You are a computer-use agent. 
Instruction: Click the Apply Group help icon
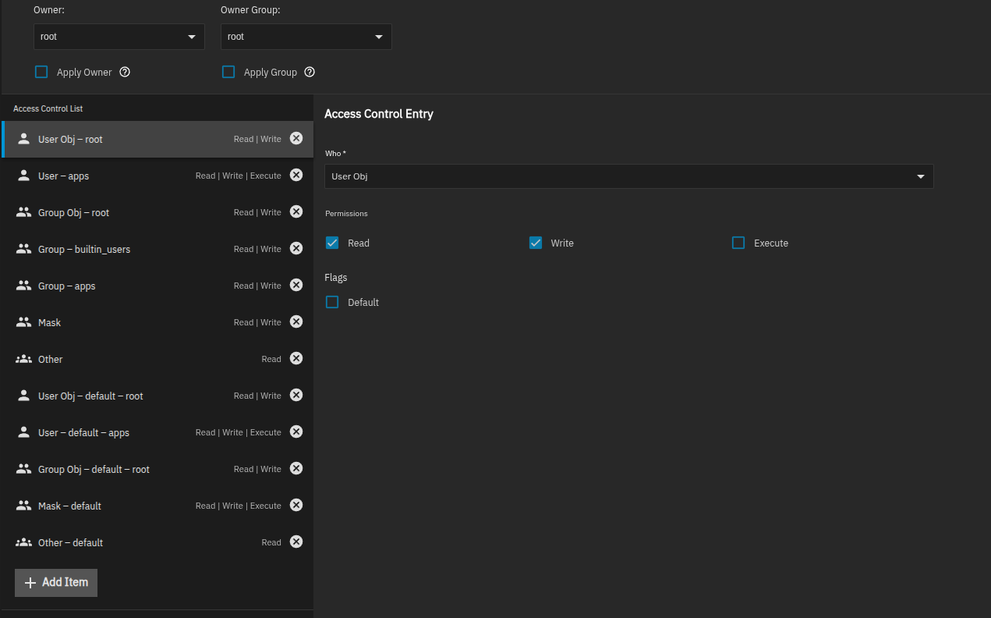(310, 72)
